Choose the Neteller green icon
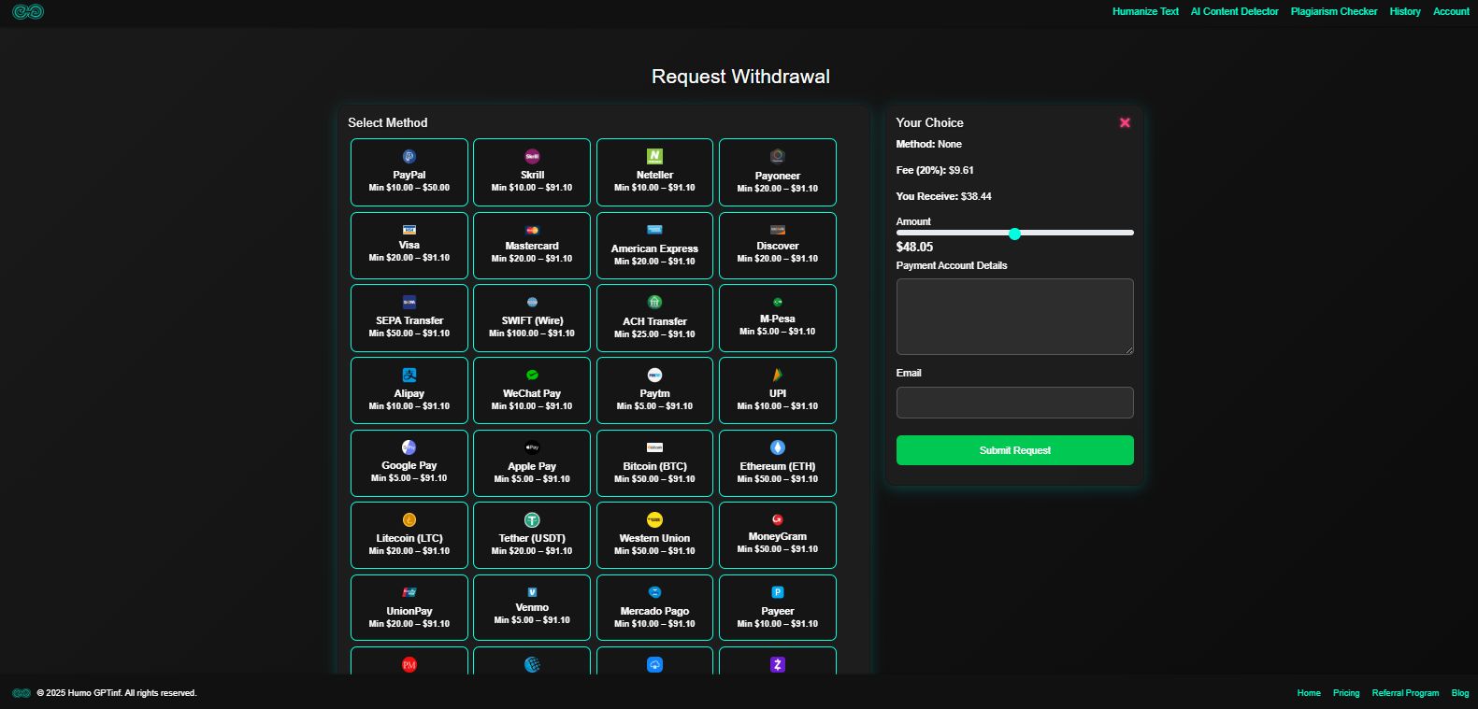Viewport: 1478px width, 709px height. pos(654,156)
